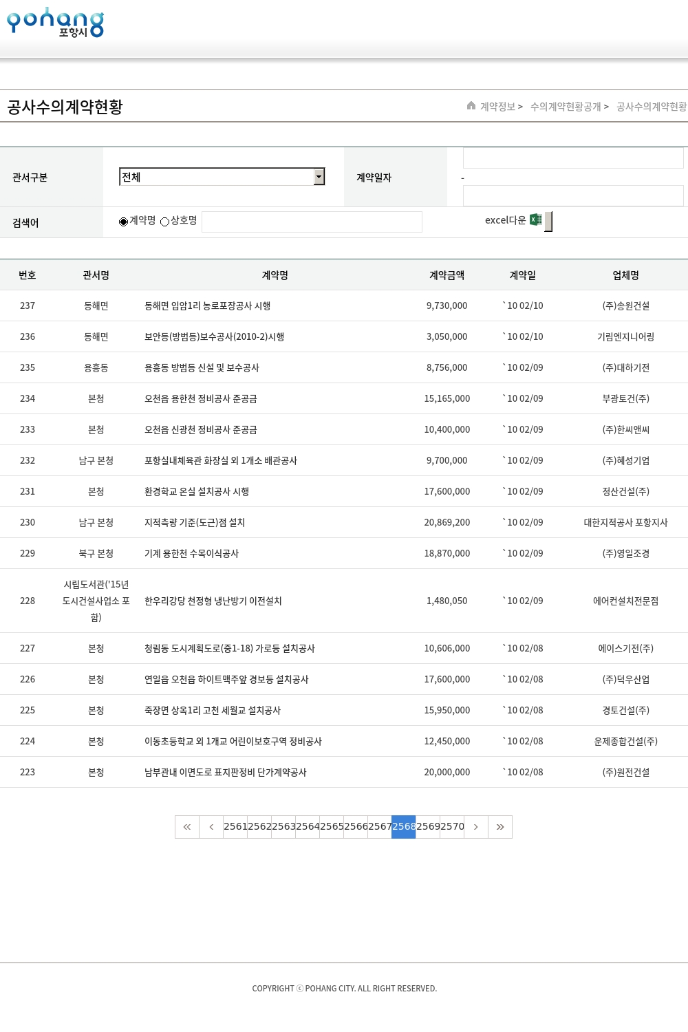Screen dimensions: 688x1032
Task: Select the 계약명 radio button
Action: [124, 222]
